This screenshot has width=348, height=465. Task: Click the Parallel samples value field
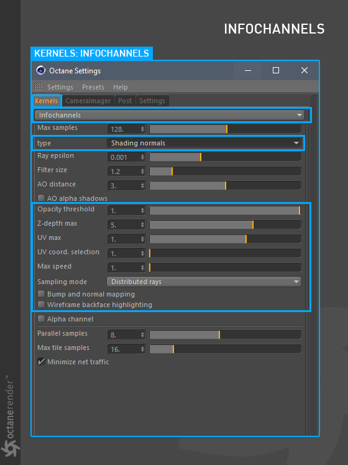point(124,335)
